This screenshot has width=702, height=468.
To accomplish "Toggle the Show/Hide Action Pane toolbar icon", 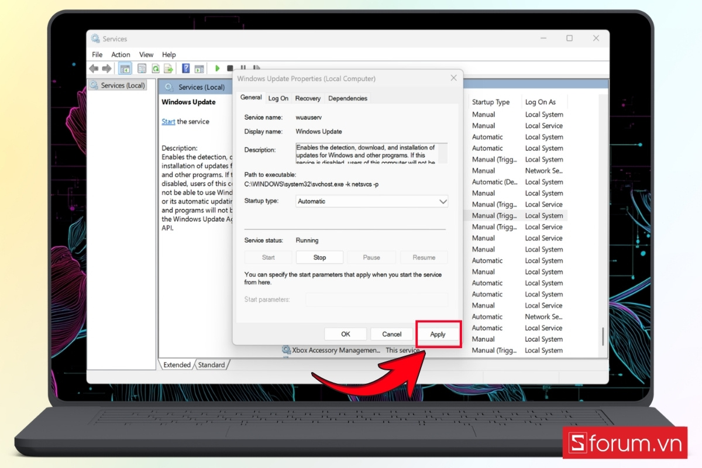I will [199, 68].
